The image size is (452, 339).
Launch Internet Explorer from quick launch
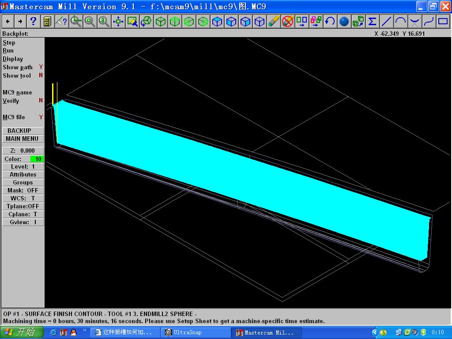tap(53, 332)
